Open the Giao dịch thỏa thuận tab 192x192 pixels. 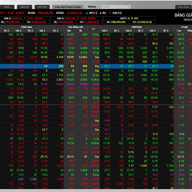68,7
